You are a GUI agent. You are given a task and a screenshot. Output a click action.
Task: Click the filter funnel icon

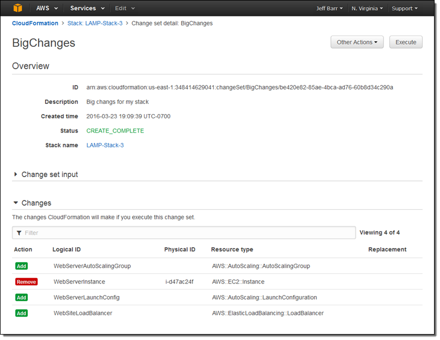[19, 233]
